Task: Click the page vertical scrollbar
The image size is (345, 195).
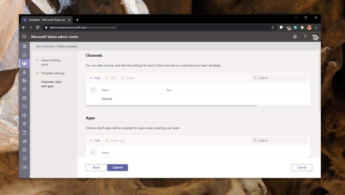Action: 319,81
